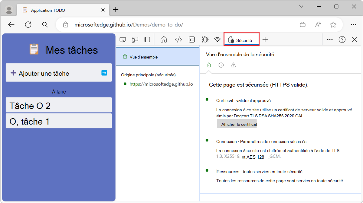Click the app available icon in the address bar
The image size is (363, 203).
pos(302,25)
